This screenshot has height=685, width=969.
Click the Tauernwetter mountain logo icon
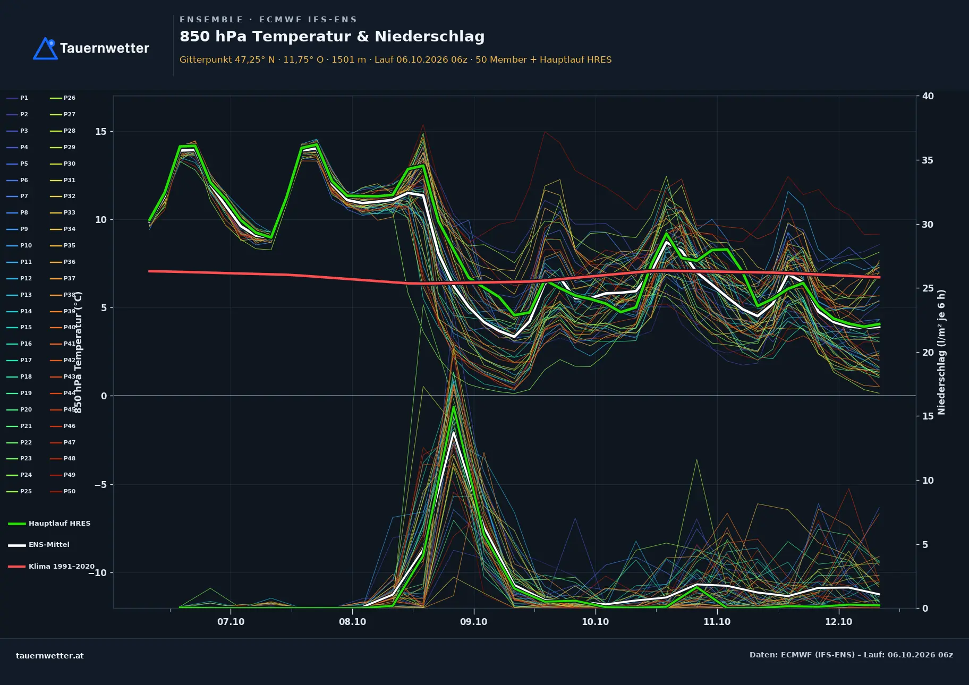point(46,48)
